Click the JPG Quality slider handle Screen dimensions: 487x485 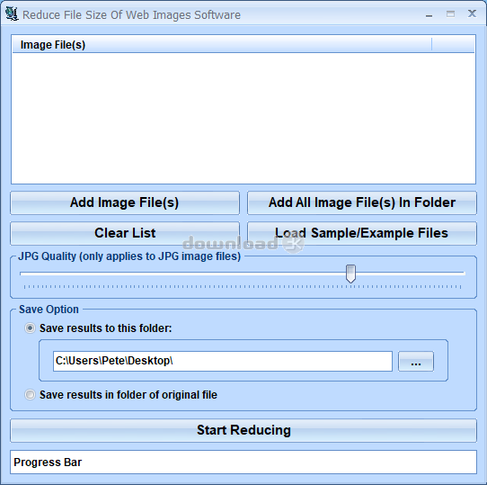coord(350,274)
